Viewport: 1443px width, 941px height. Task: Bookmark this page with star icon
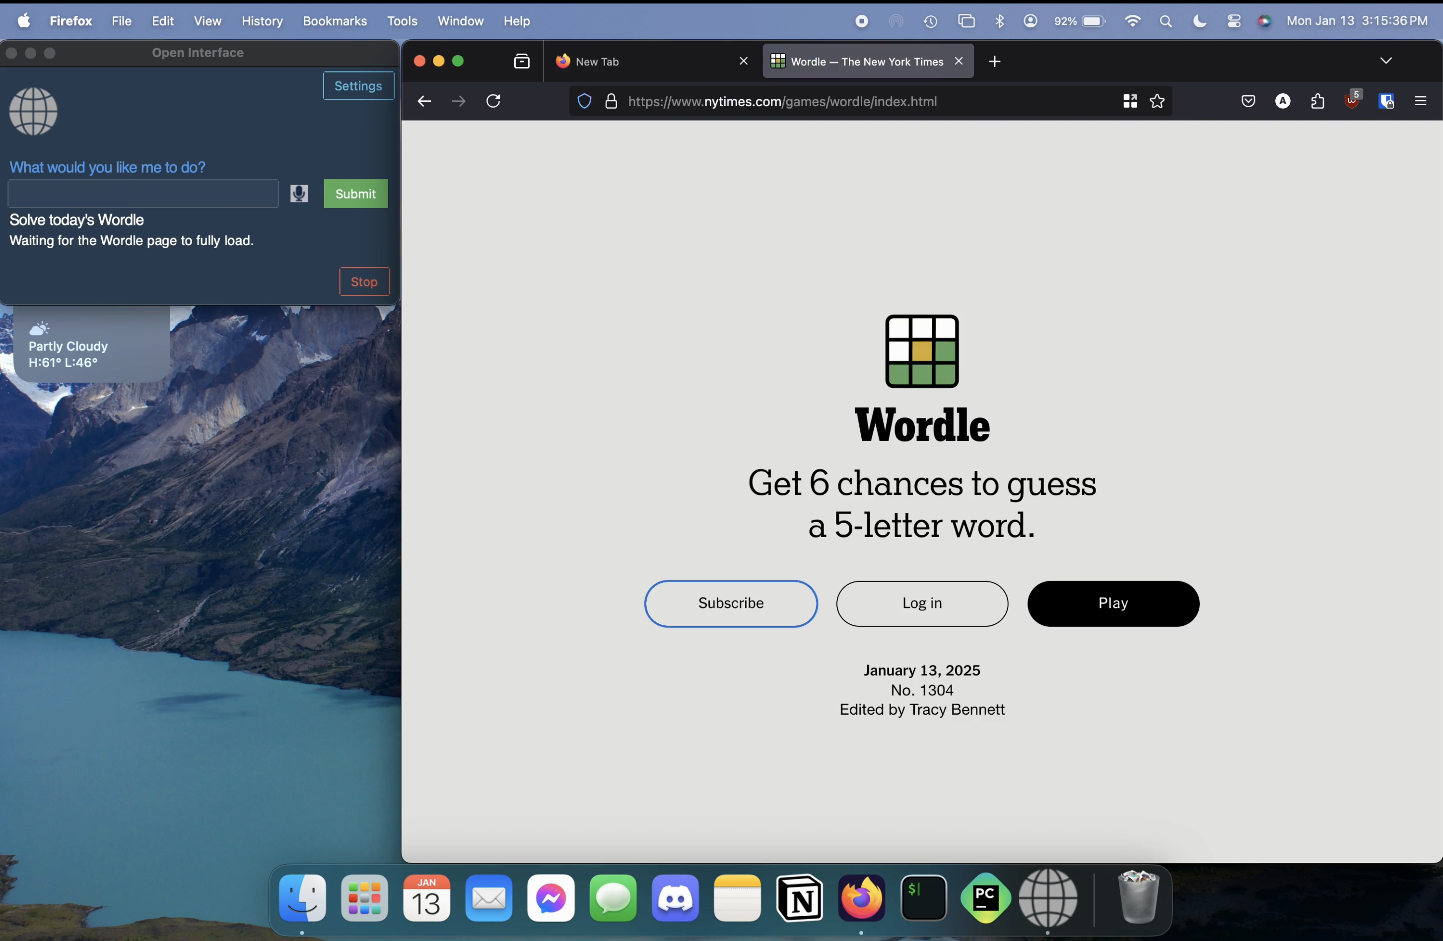1158,101
